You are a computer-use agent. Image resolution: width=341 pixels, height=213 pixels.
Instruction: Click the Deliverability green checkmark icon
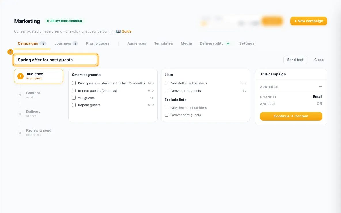[x=228, y=44]
